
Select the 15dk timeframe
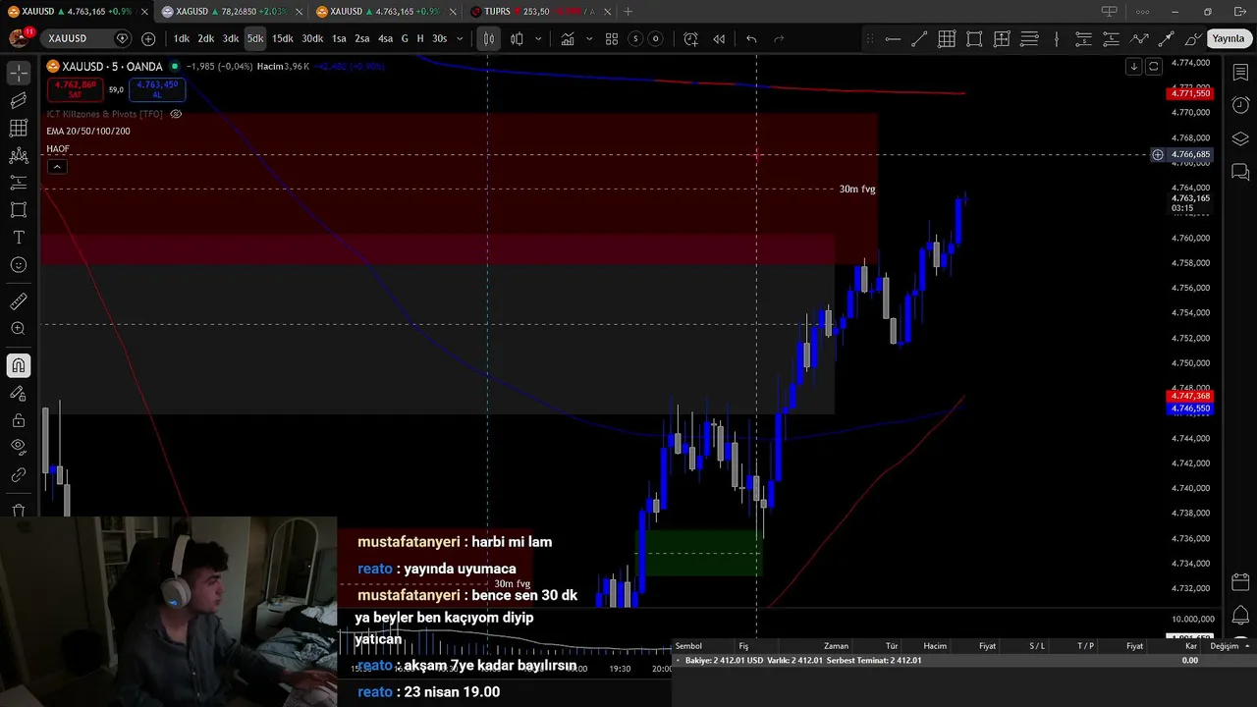point(283,38)
